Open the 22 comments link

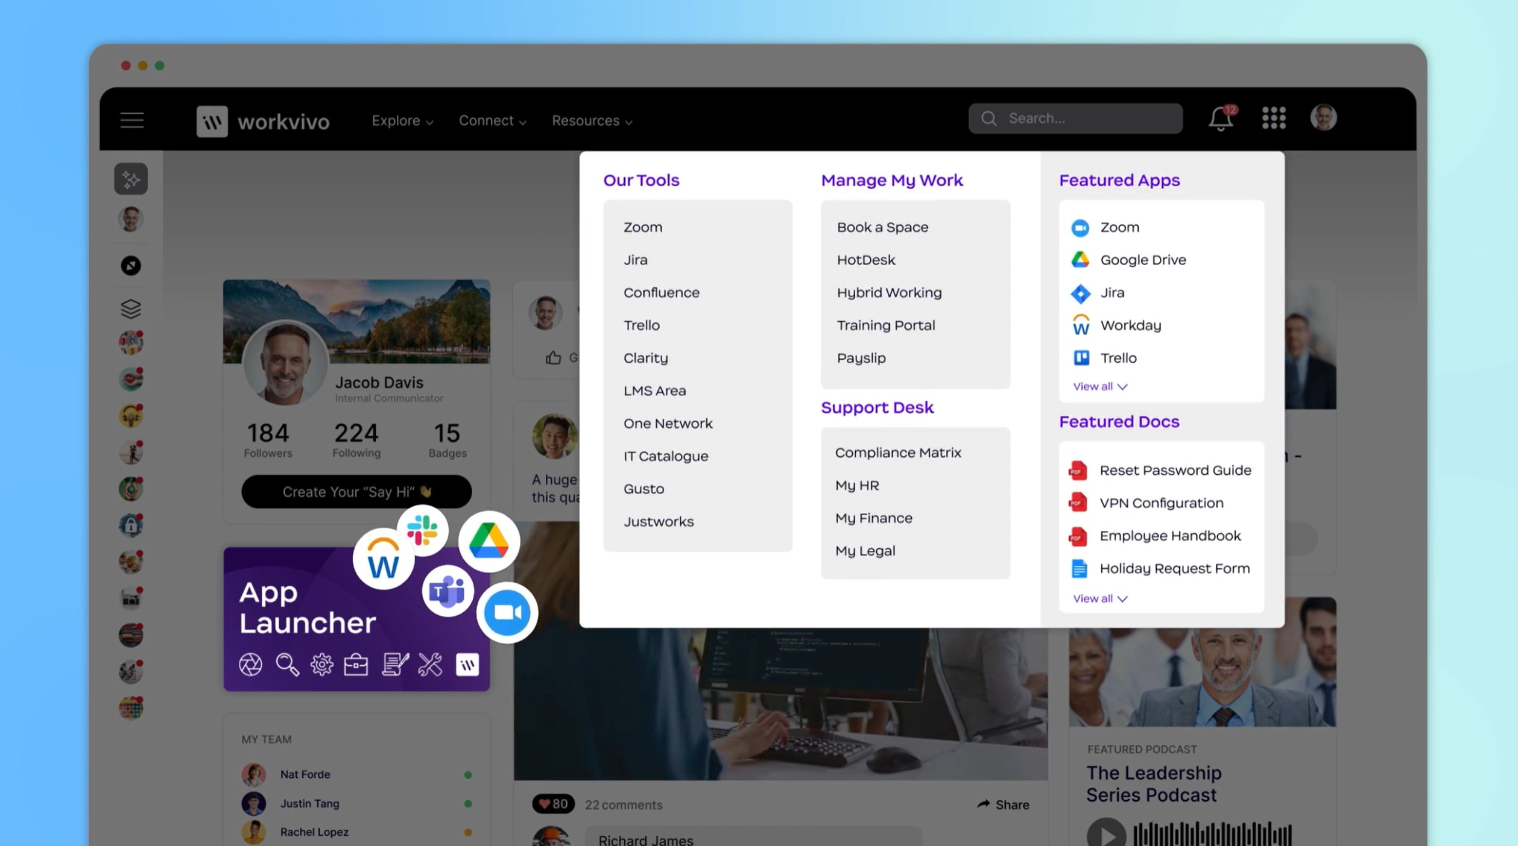click(x=624, y=805)
